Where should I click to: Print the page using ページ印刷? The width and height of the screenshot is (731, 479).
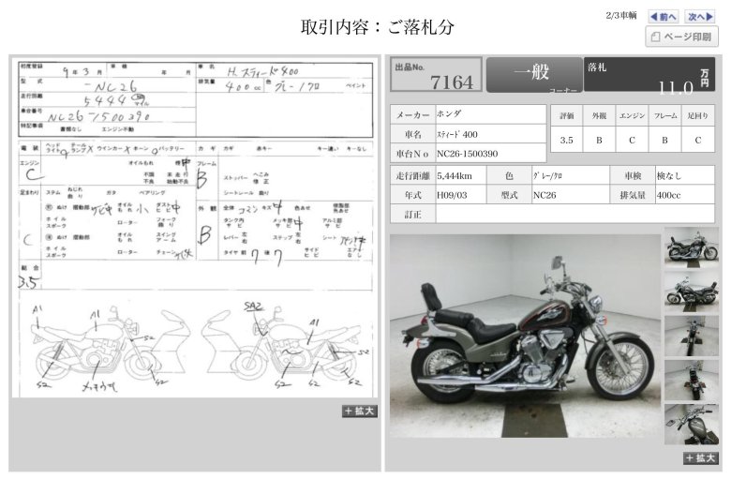(681, 37)
